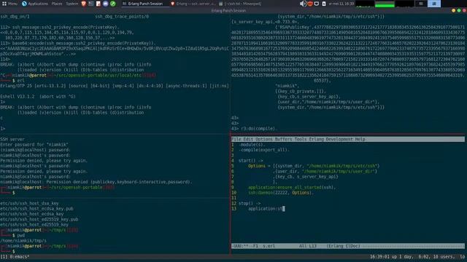Click the volume speaker tray icon
Viewport: 467px width, 262px height.
303,4
